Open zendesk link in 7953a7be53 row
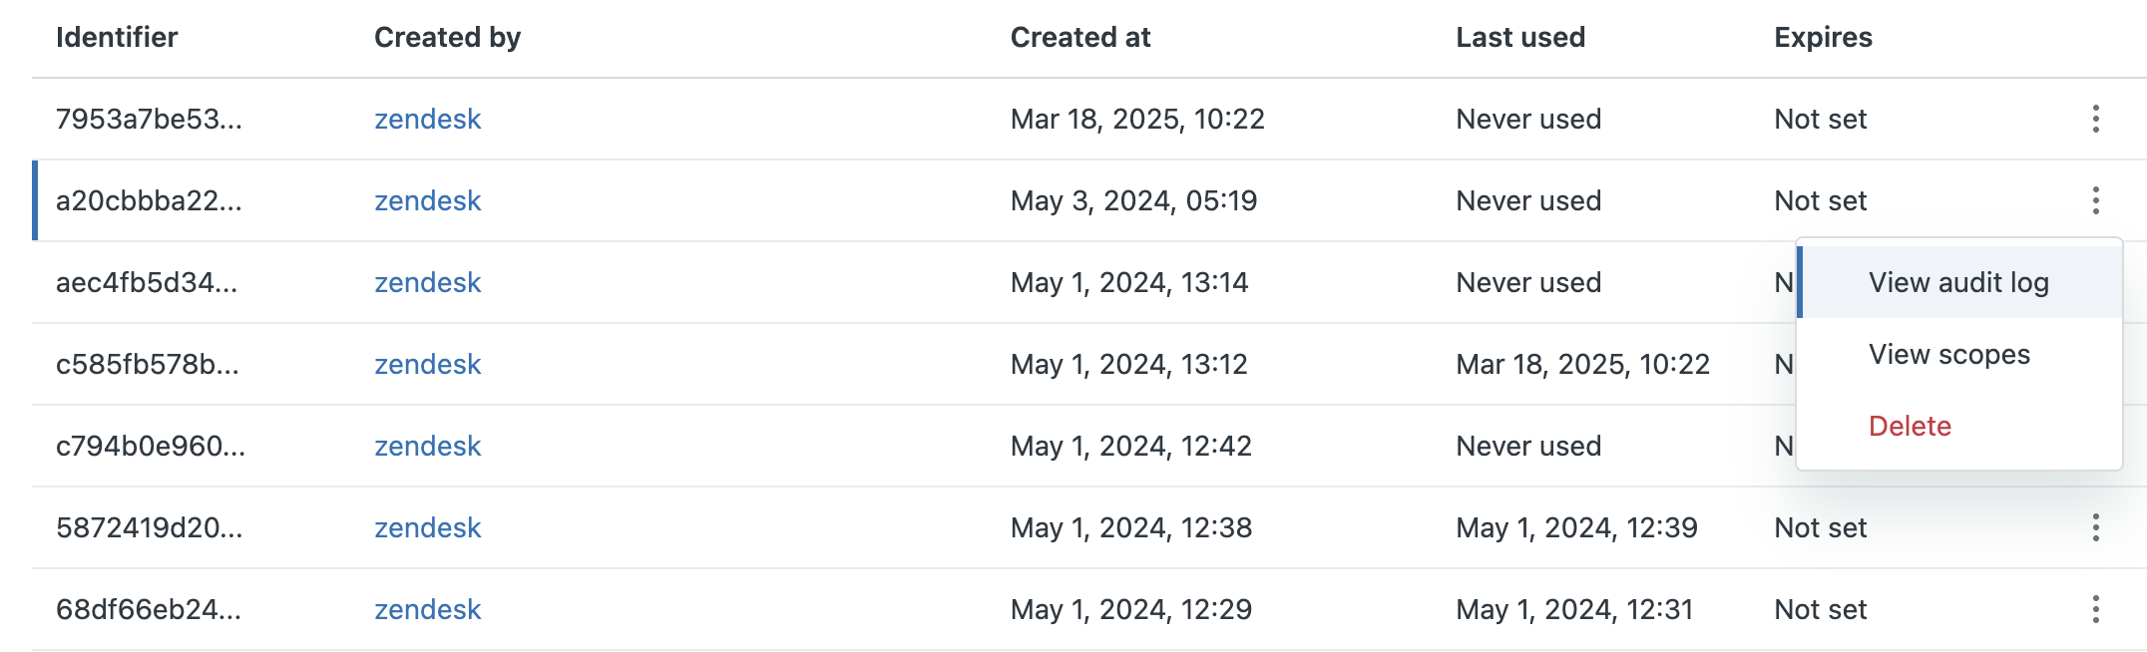This screenshot has height=652, width=2147. click(427, 119)
